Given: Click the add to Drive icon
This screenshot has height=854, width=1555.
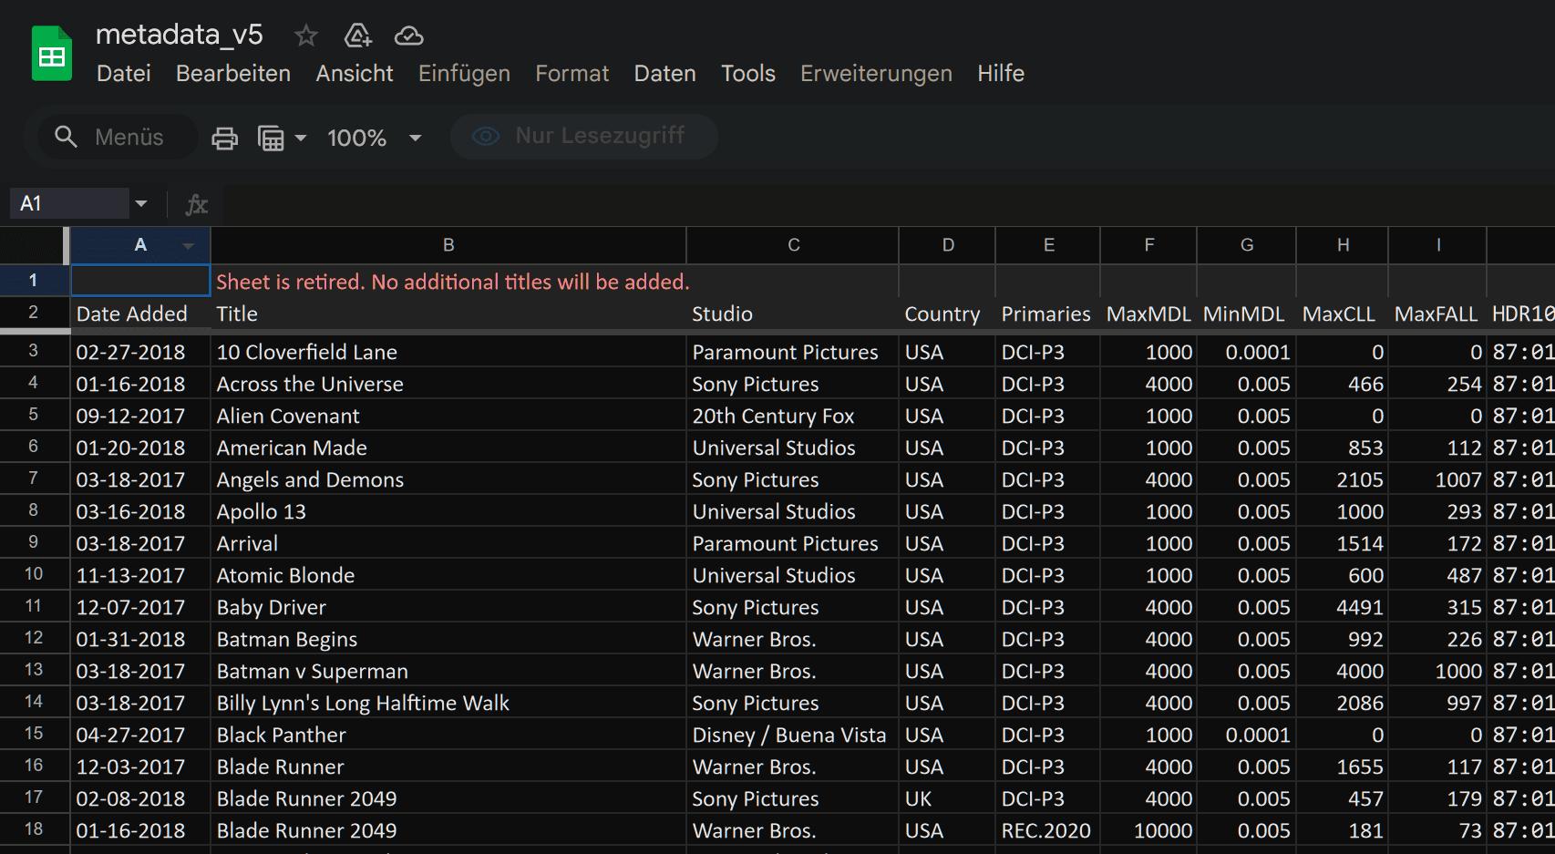Looking at the screenshot, I should coord(357,36).
